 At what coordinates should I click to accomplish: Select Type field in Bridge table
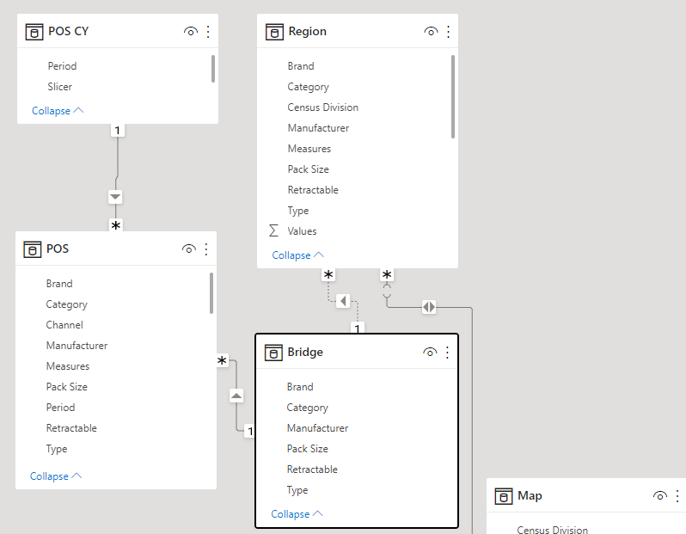[x=297, y=490]
